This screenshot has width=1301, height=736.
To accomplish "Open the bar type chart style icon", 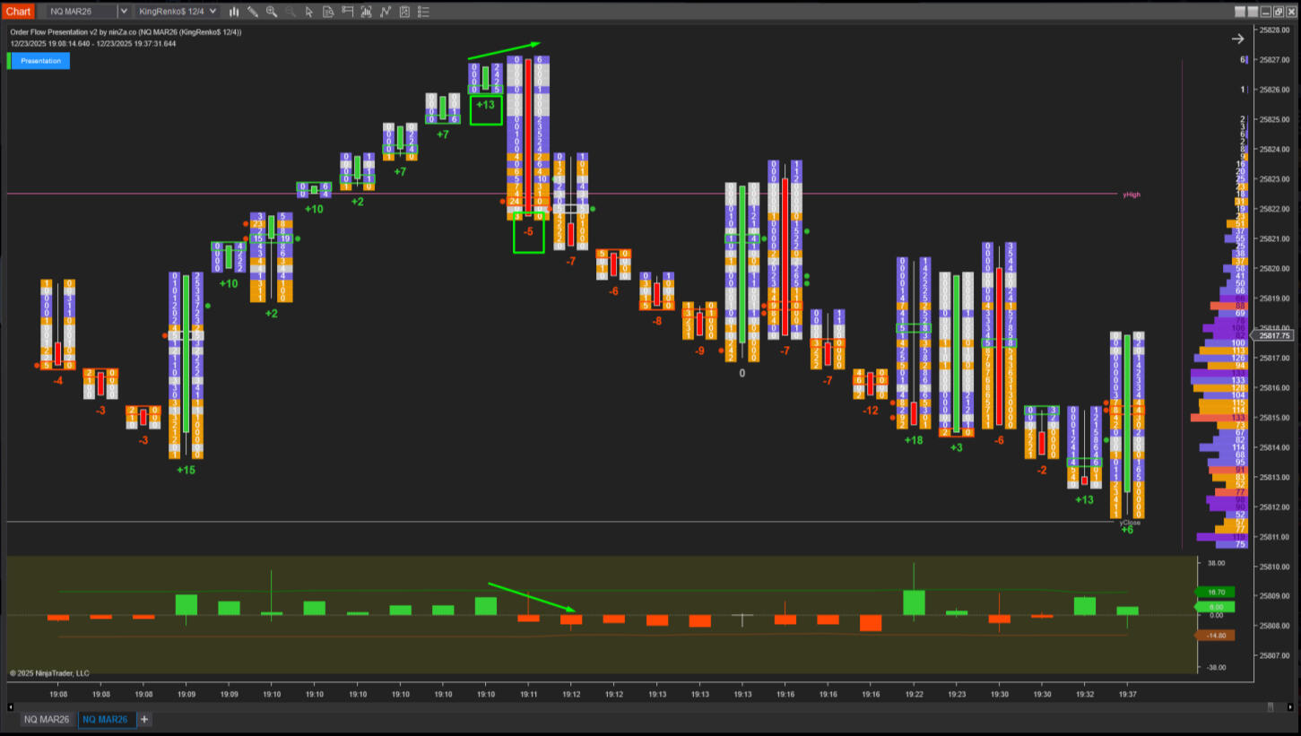I will click(234, 12).
